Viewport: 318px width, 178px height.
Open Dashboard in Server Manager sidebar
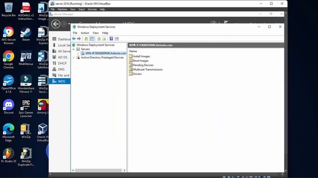pos(60,39)
